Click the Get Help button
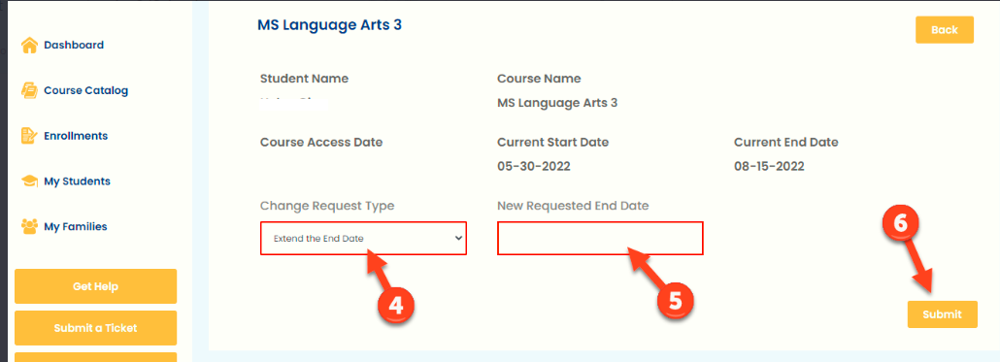This screenshot has height=362, width=1000. (x=96, y=286)
